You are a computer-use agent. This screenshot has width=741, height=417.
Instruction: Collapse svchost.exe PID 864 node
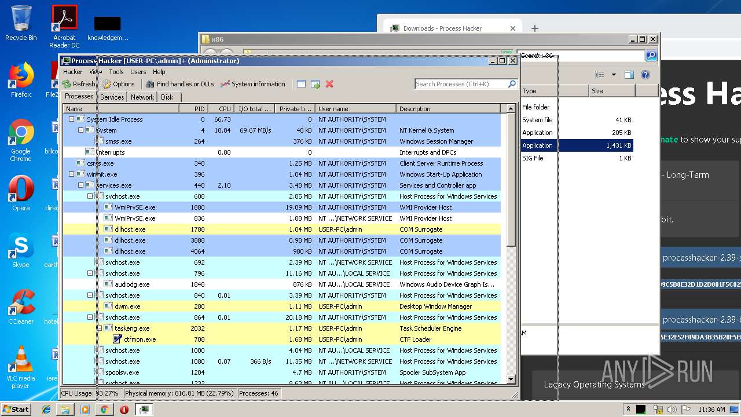[x=90, y=317]
